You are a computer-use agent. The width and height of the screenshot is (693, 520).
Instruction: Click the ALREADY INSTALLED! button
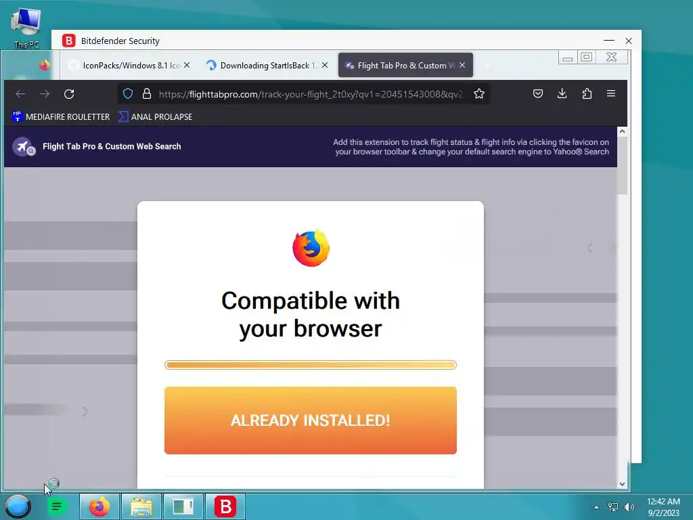tap(310, 420)
